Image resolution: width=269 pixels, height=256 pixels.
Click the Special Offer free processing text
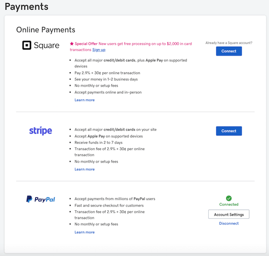(131, 47)
